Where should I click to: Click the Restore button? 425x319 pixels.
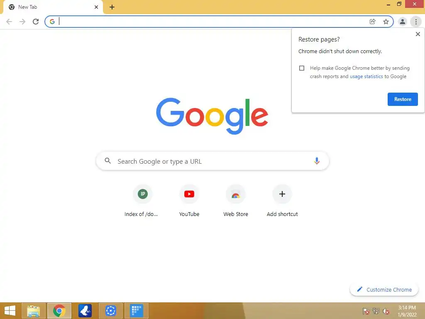coord(403,99)
